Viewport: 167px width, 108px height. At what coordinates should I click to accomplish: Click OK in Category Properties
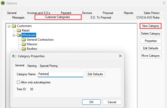click(x=91, y=102)
